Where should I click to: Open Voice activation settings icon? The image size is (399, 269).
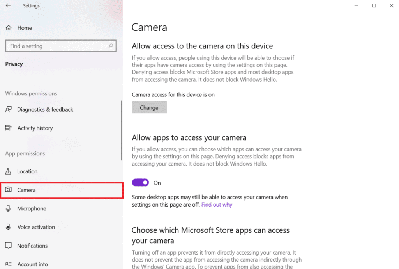click(8, 227)
